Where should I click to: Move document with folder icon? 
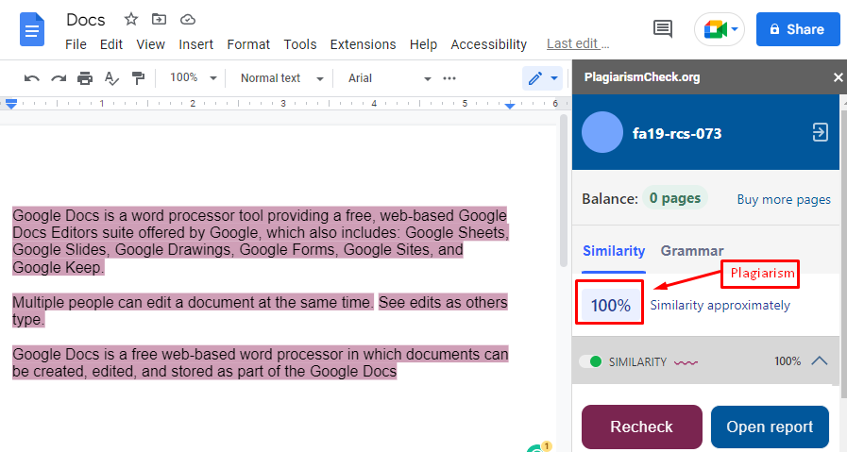[x=159, y=20]
